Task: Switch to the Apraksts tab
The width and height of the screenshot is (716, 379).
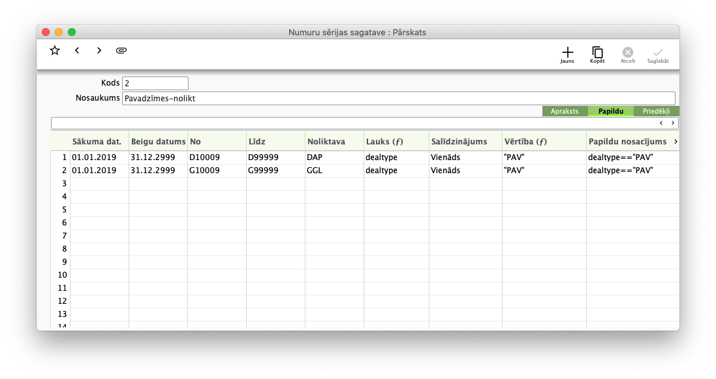Action: coord(565,111)
